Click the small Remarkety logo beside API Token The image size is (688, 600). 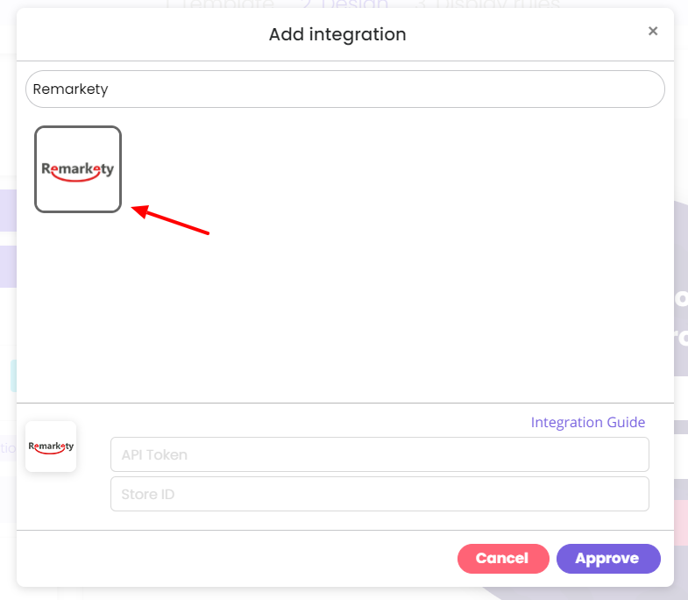51,446
